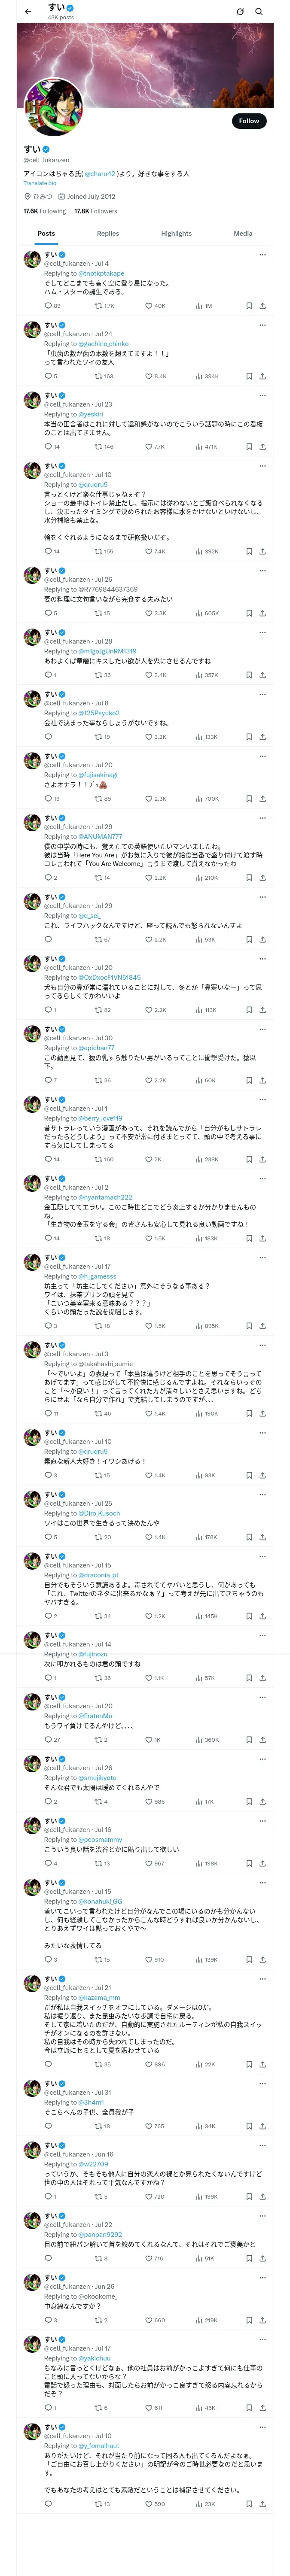Open search from the header magnifier icon
The image size is (290, 2576).
click(x=259, y=12)
